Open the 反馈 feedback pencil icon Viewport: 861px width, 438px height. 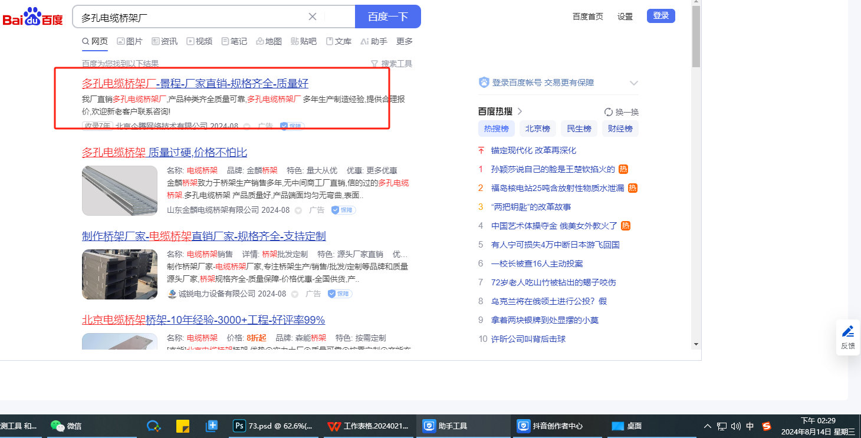point(848,331)
